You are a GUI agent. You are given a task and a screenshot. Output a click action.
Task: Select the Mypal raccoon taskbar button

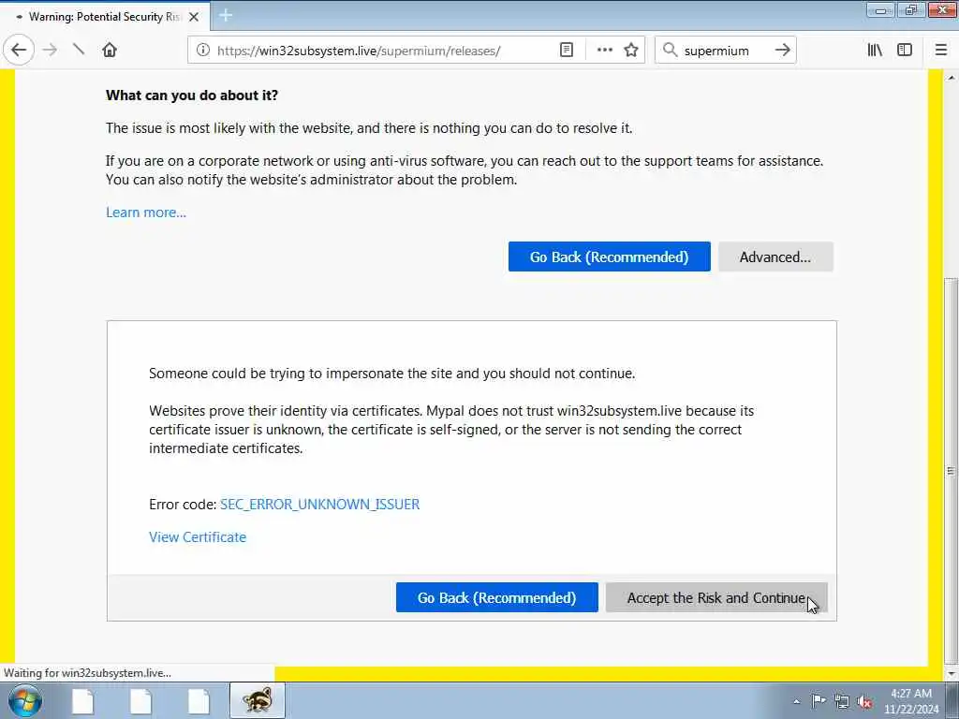click(x=258, y=700)
